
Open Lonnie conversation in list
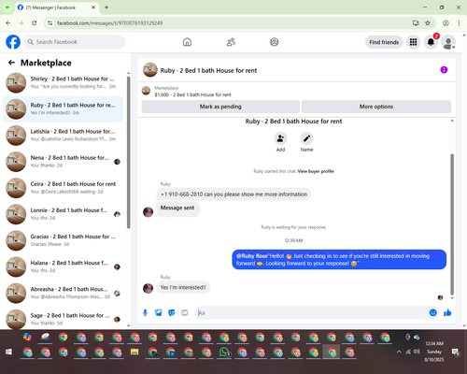pos(63,214)
